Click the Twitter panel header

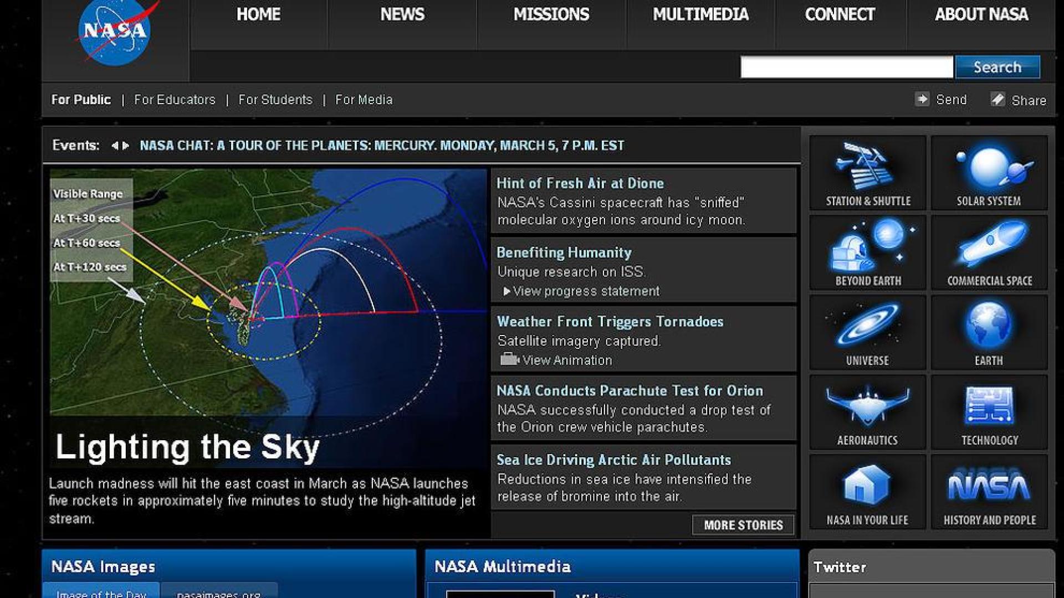click(x=931, y=566)
